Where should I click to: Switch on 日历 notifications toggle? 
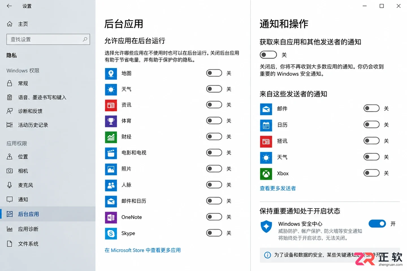pyautogui.click(x=371, y=124)
